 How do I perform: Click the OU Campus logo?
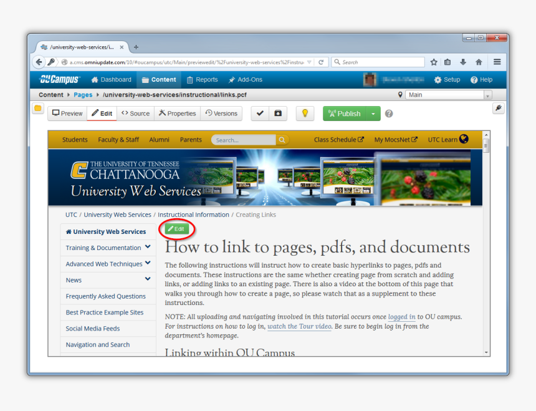coord(59,80)
